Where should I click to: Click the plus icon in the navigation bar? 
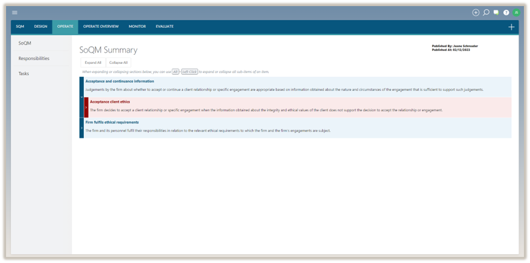[x=511, y=27]
